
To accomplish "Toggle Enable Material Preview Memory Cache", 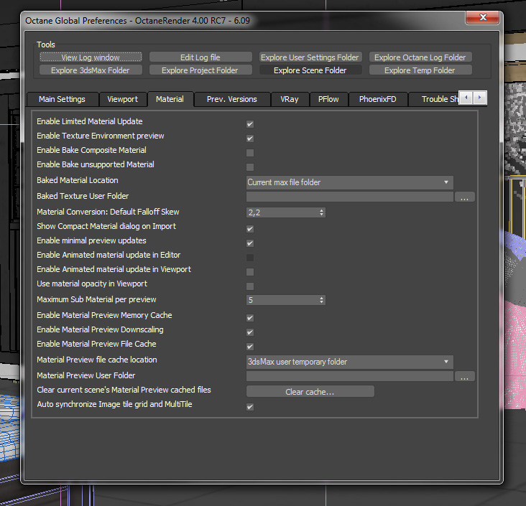I will (x=250, y=318).
